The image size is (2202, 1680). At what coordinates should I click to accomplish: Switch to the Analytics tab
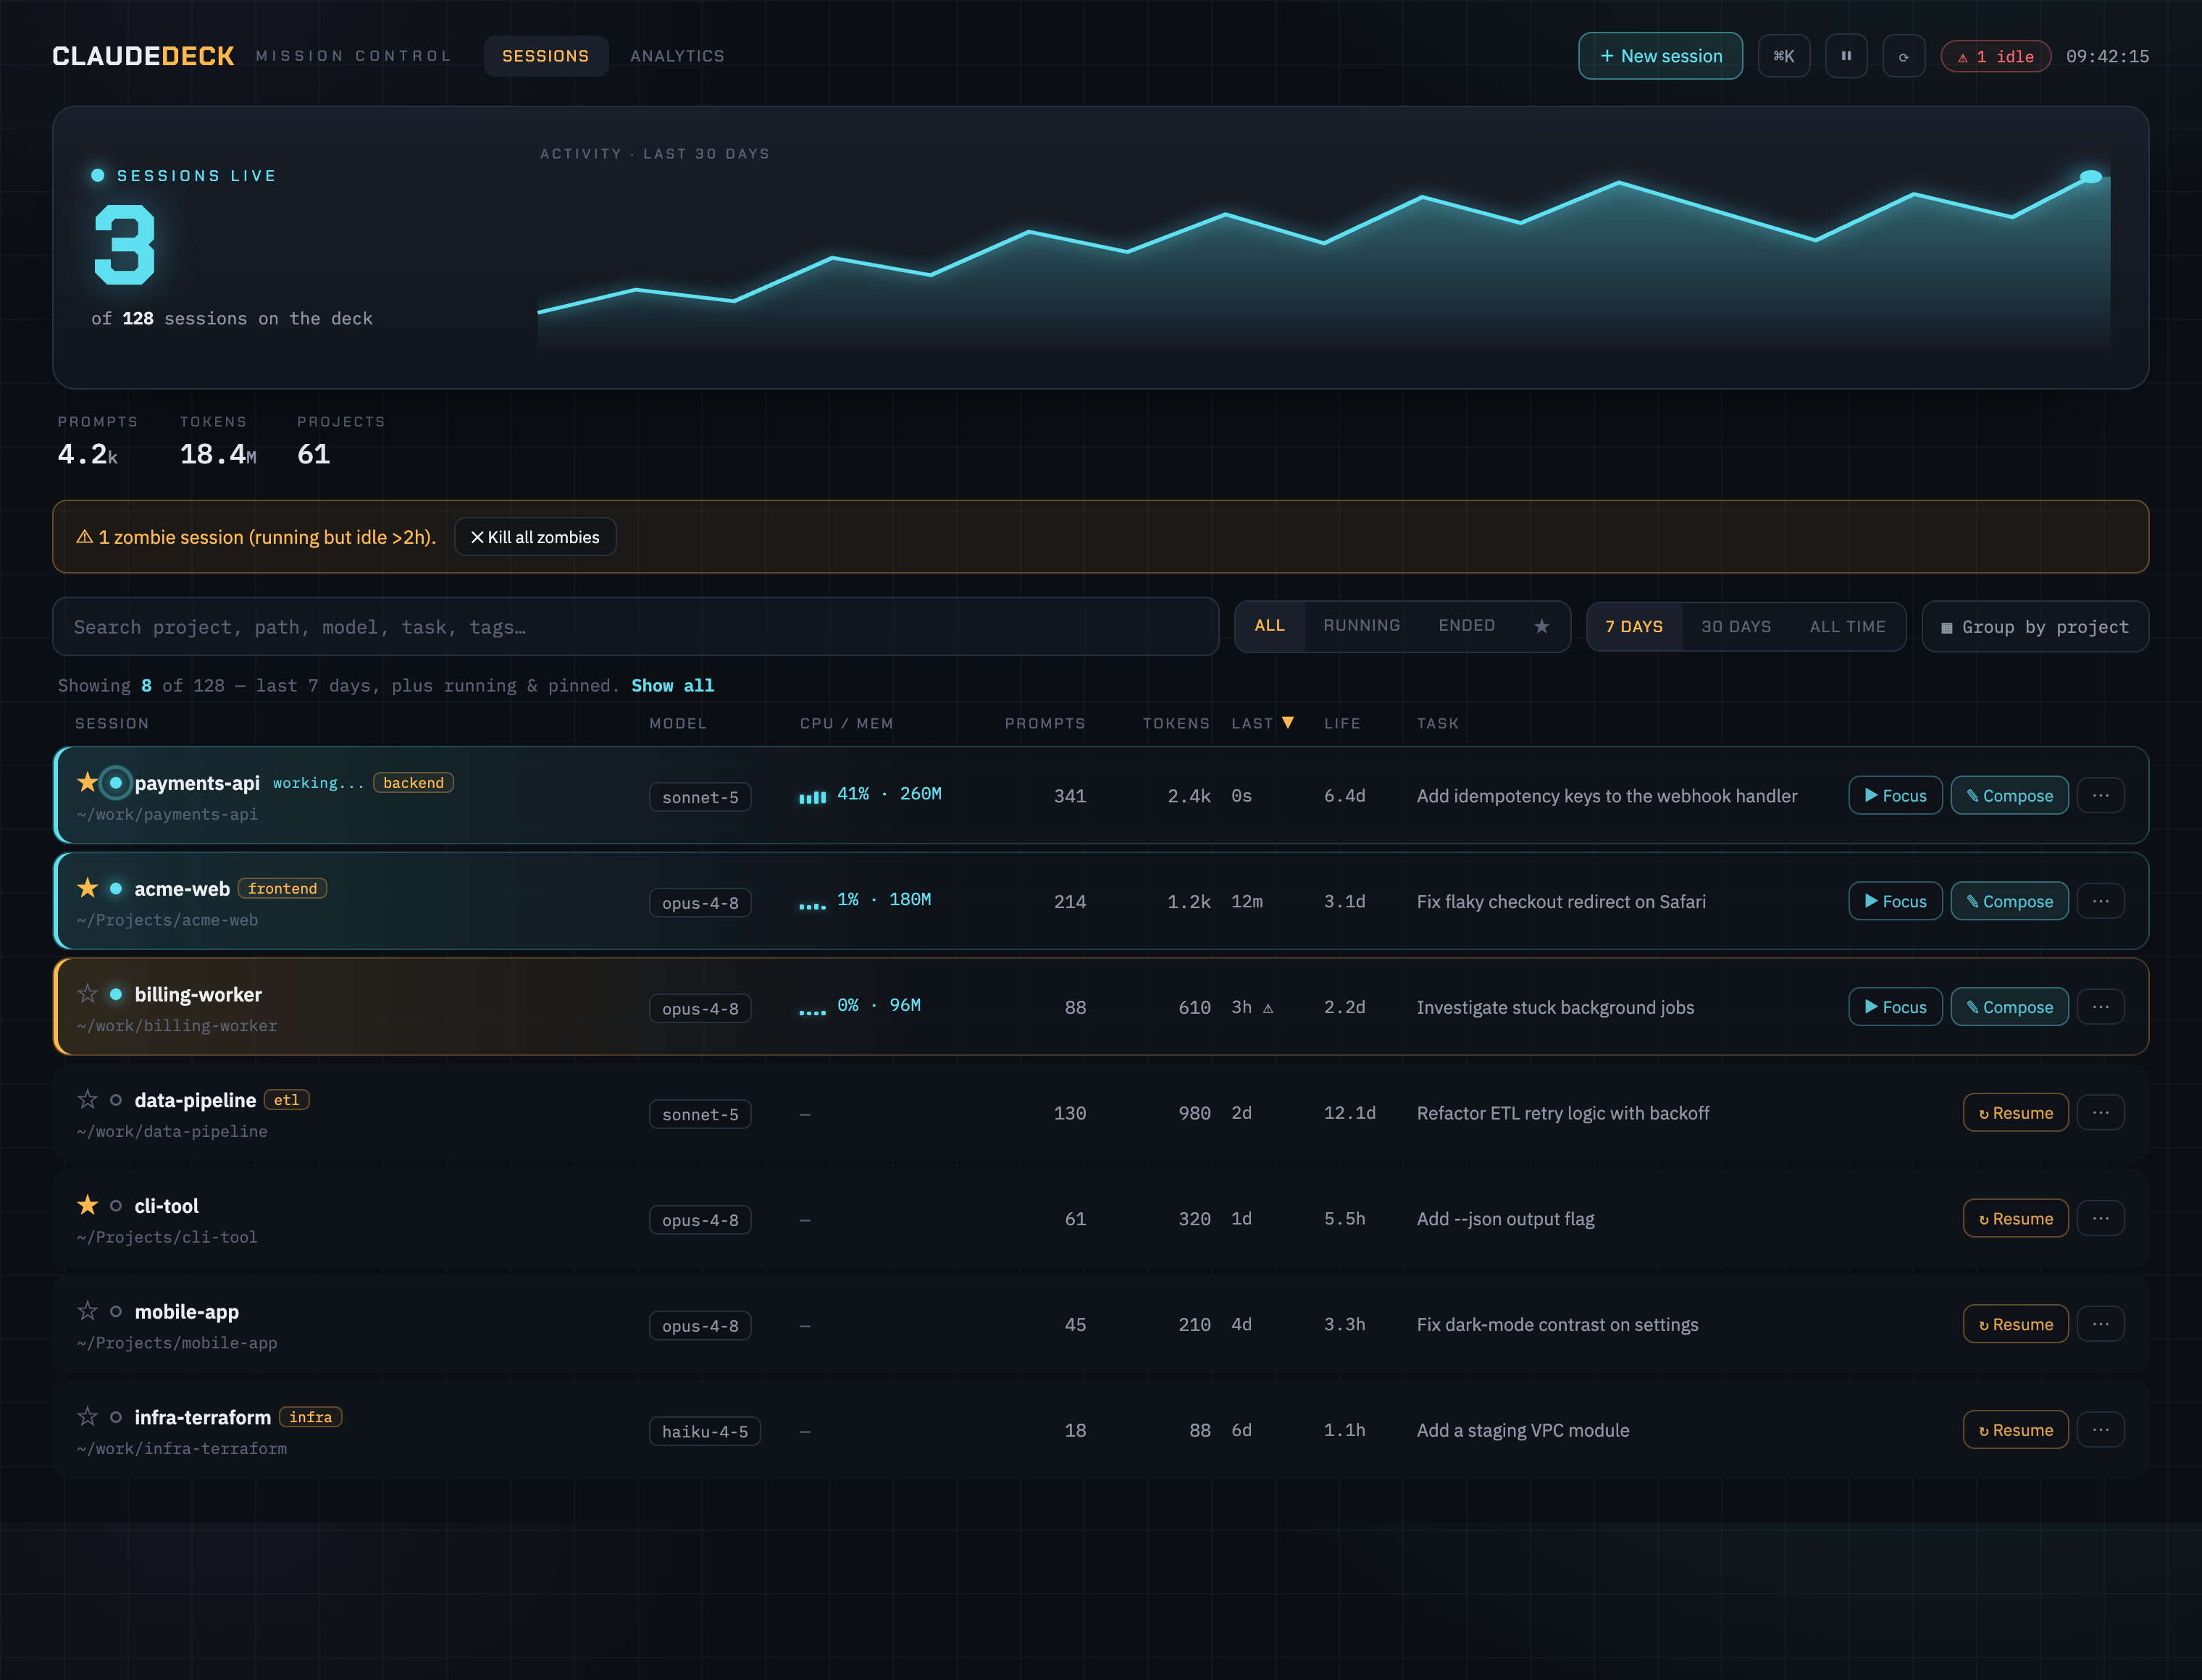pyautogui.click(x=677, y=56)
